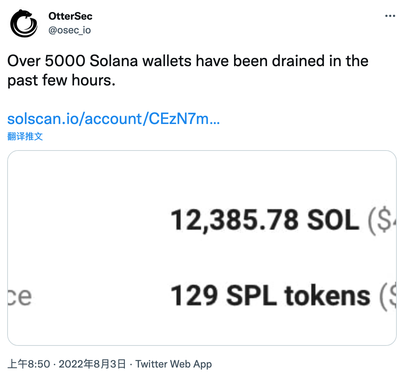Viewport: 404px width, 372px height.
Task: Open the tweet options ellipsis icon
Action: click(390, 15)
